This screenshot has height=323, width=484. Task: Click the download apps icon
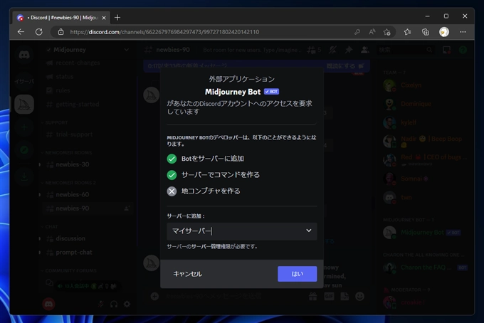pyautogui.click(x=24, y=176)
